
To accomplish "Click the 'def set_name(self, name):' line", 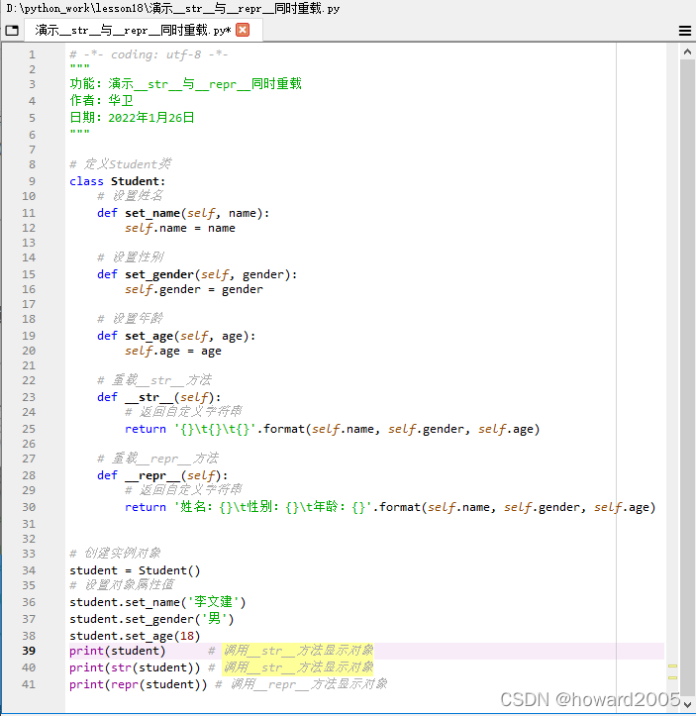I will [183, 213].
